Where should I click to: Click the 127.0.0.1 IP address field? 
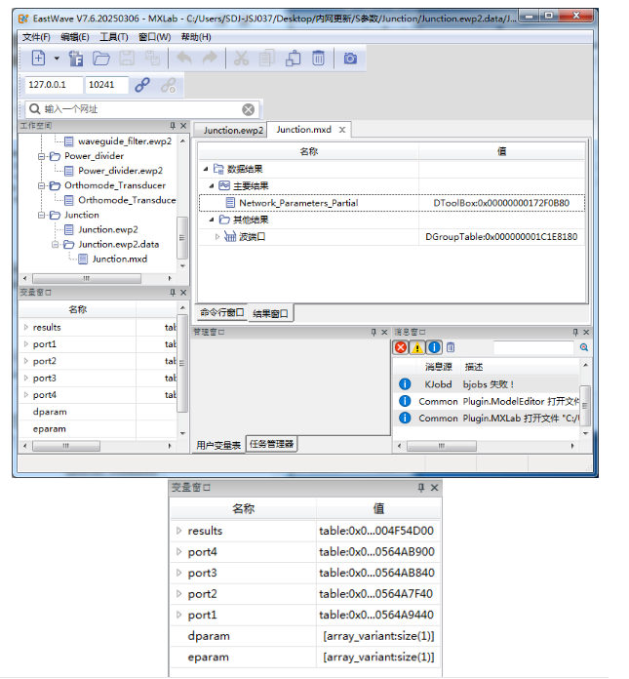click(54, 85)
